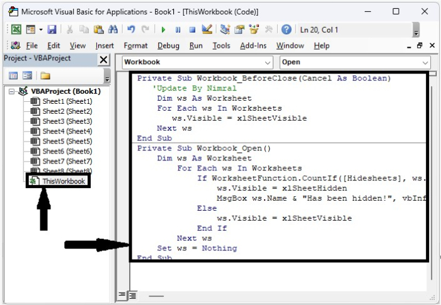
Task: Open the Help menu
Action: pyautogui.click(x=322, y=46)
